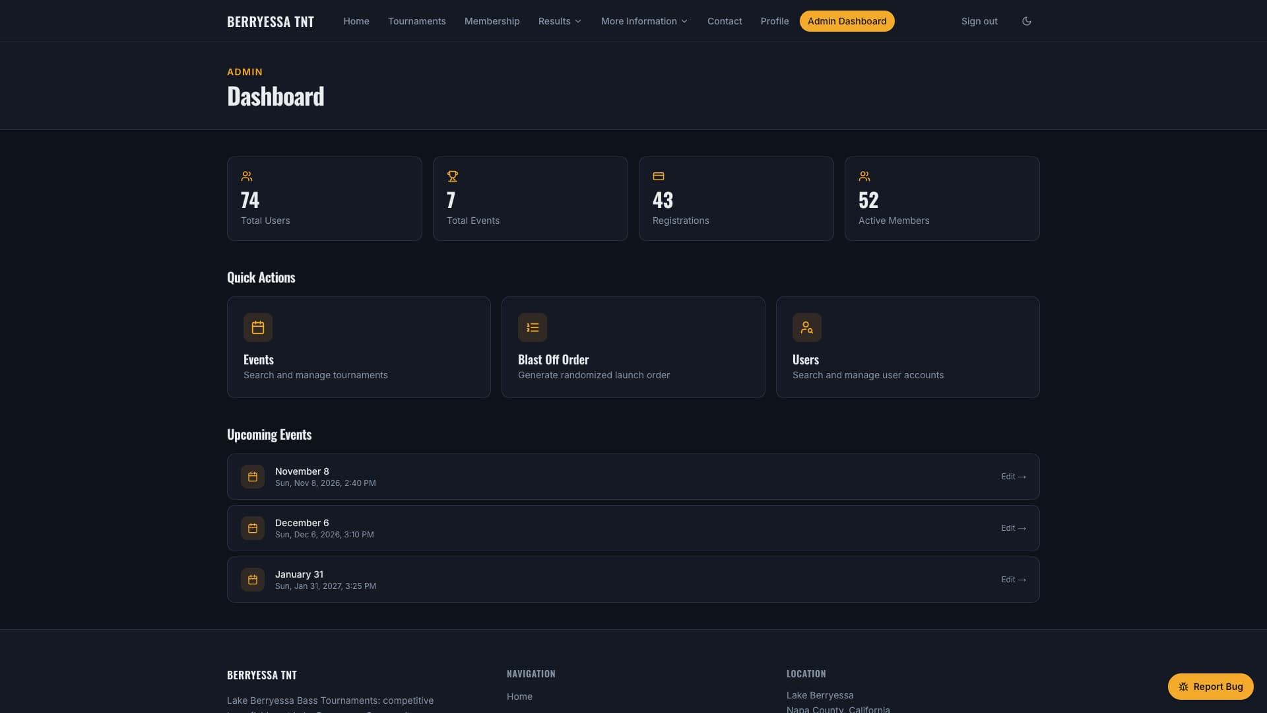Click the Active Members people icon

pyautogui.click(x=864, y=176)
